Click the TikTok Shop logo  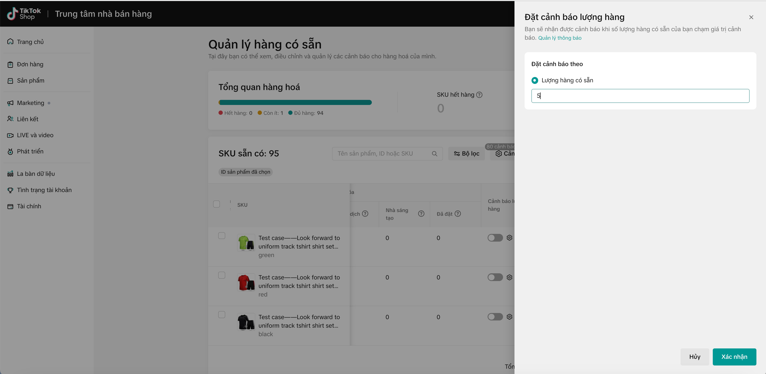[24, 14]
